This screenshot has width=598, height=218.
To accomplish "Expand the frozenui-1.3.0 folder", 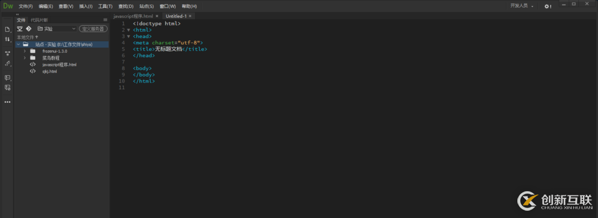I will [x=25, y=51].
